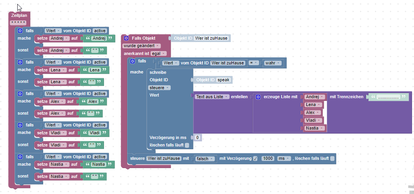Uncheck the mit Verzögerung checkbox
Image resolution: width=414 pixels, height=194 pixels.
(x=255, y=159)
